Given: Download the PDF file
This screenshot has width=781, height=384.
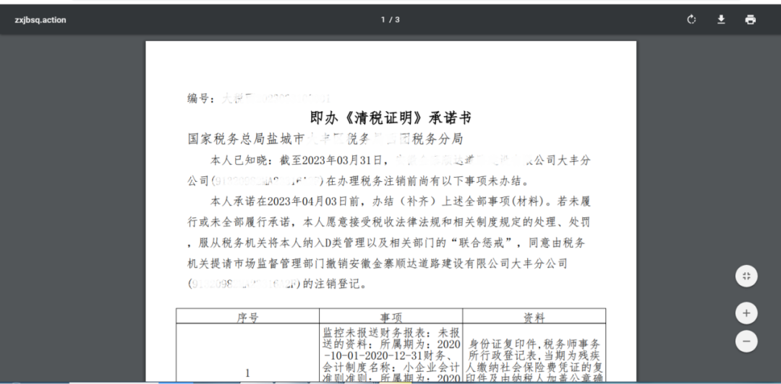Looking at the screenshot, I should pyautogui.click(x=721, y=19).
